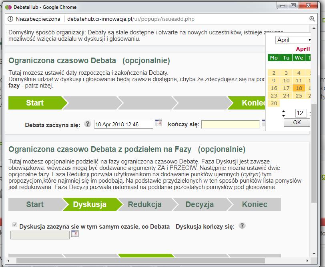
Task: Decrease hour with the down stepper arrow
Action: (283, 115)
